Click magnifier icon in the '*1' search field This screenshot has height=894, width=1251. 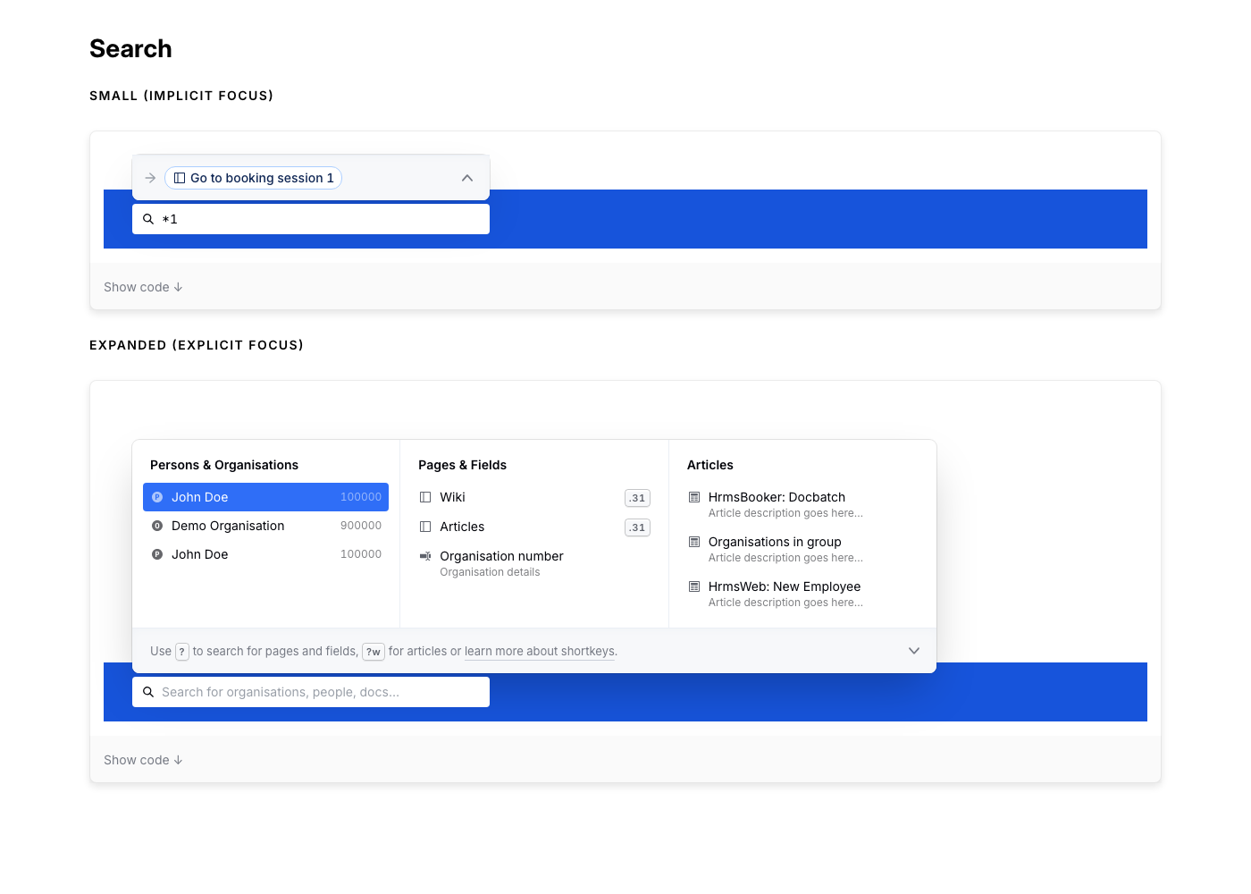point(148,219)
